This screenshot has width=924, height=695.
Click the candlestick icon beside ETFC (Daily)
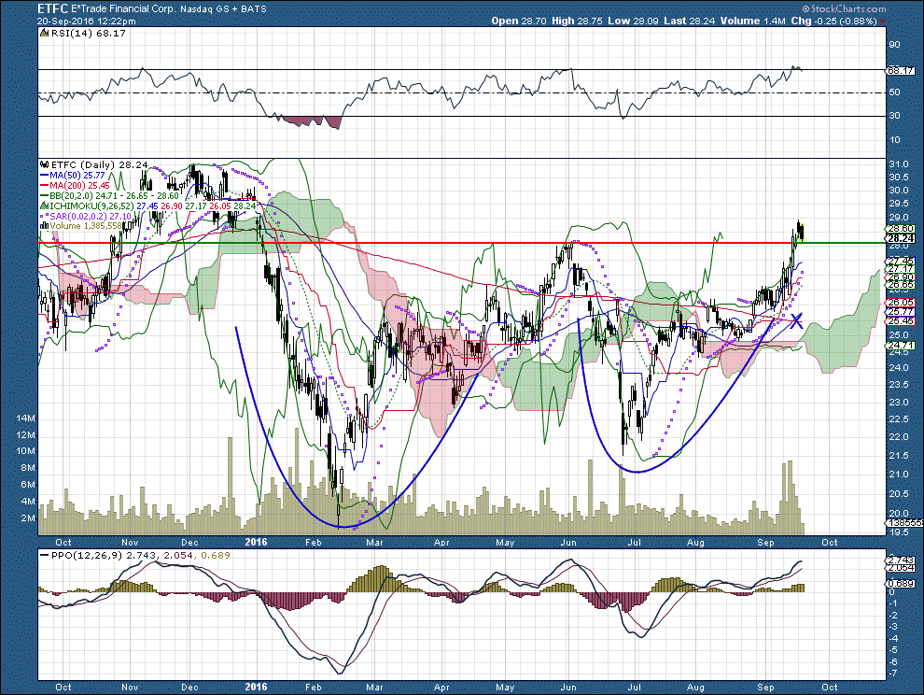click(44, 165)
